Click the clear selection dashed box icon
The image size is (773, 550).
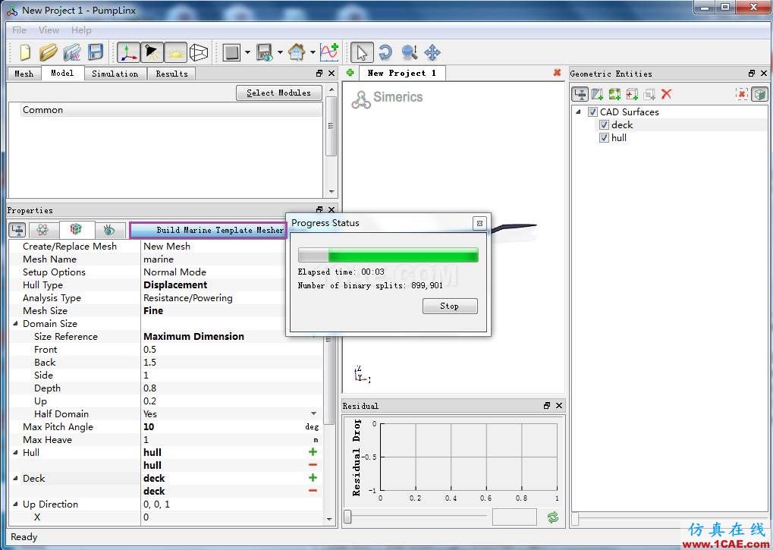[741, 93]
